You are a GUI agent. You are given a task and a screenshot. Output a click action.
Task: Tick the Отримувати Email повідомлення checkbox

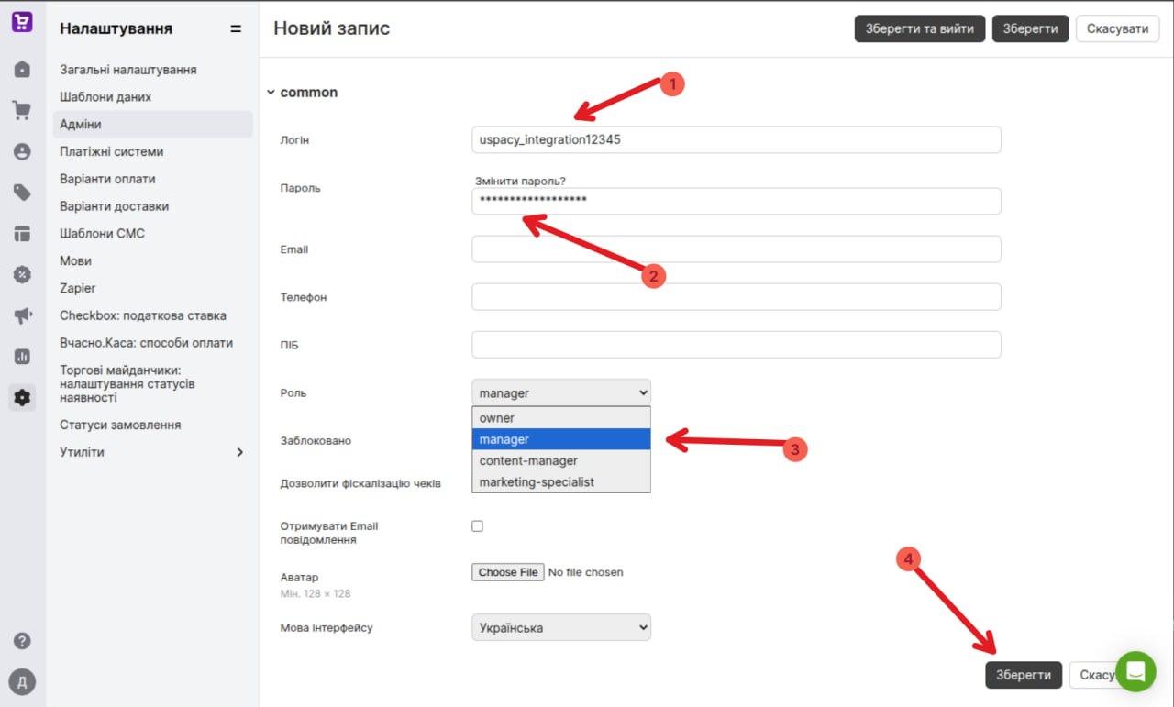477,526
